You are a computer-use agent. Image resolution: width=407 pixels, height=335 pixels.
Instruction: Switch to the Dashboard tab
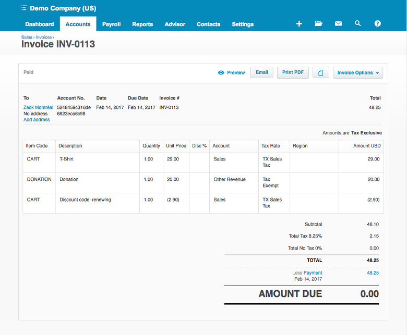point(39,24)
